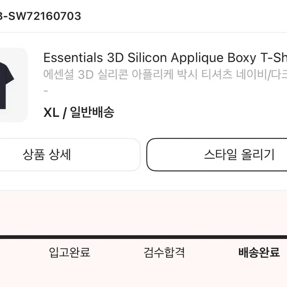Screen dimensions: 287x287
Task: Select the 검수합격 status step
Action: pyautogui.click(x=164, y=253)
